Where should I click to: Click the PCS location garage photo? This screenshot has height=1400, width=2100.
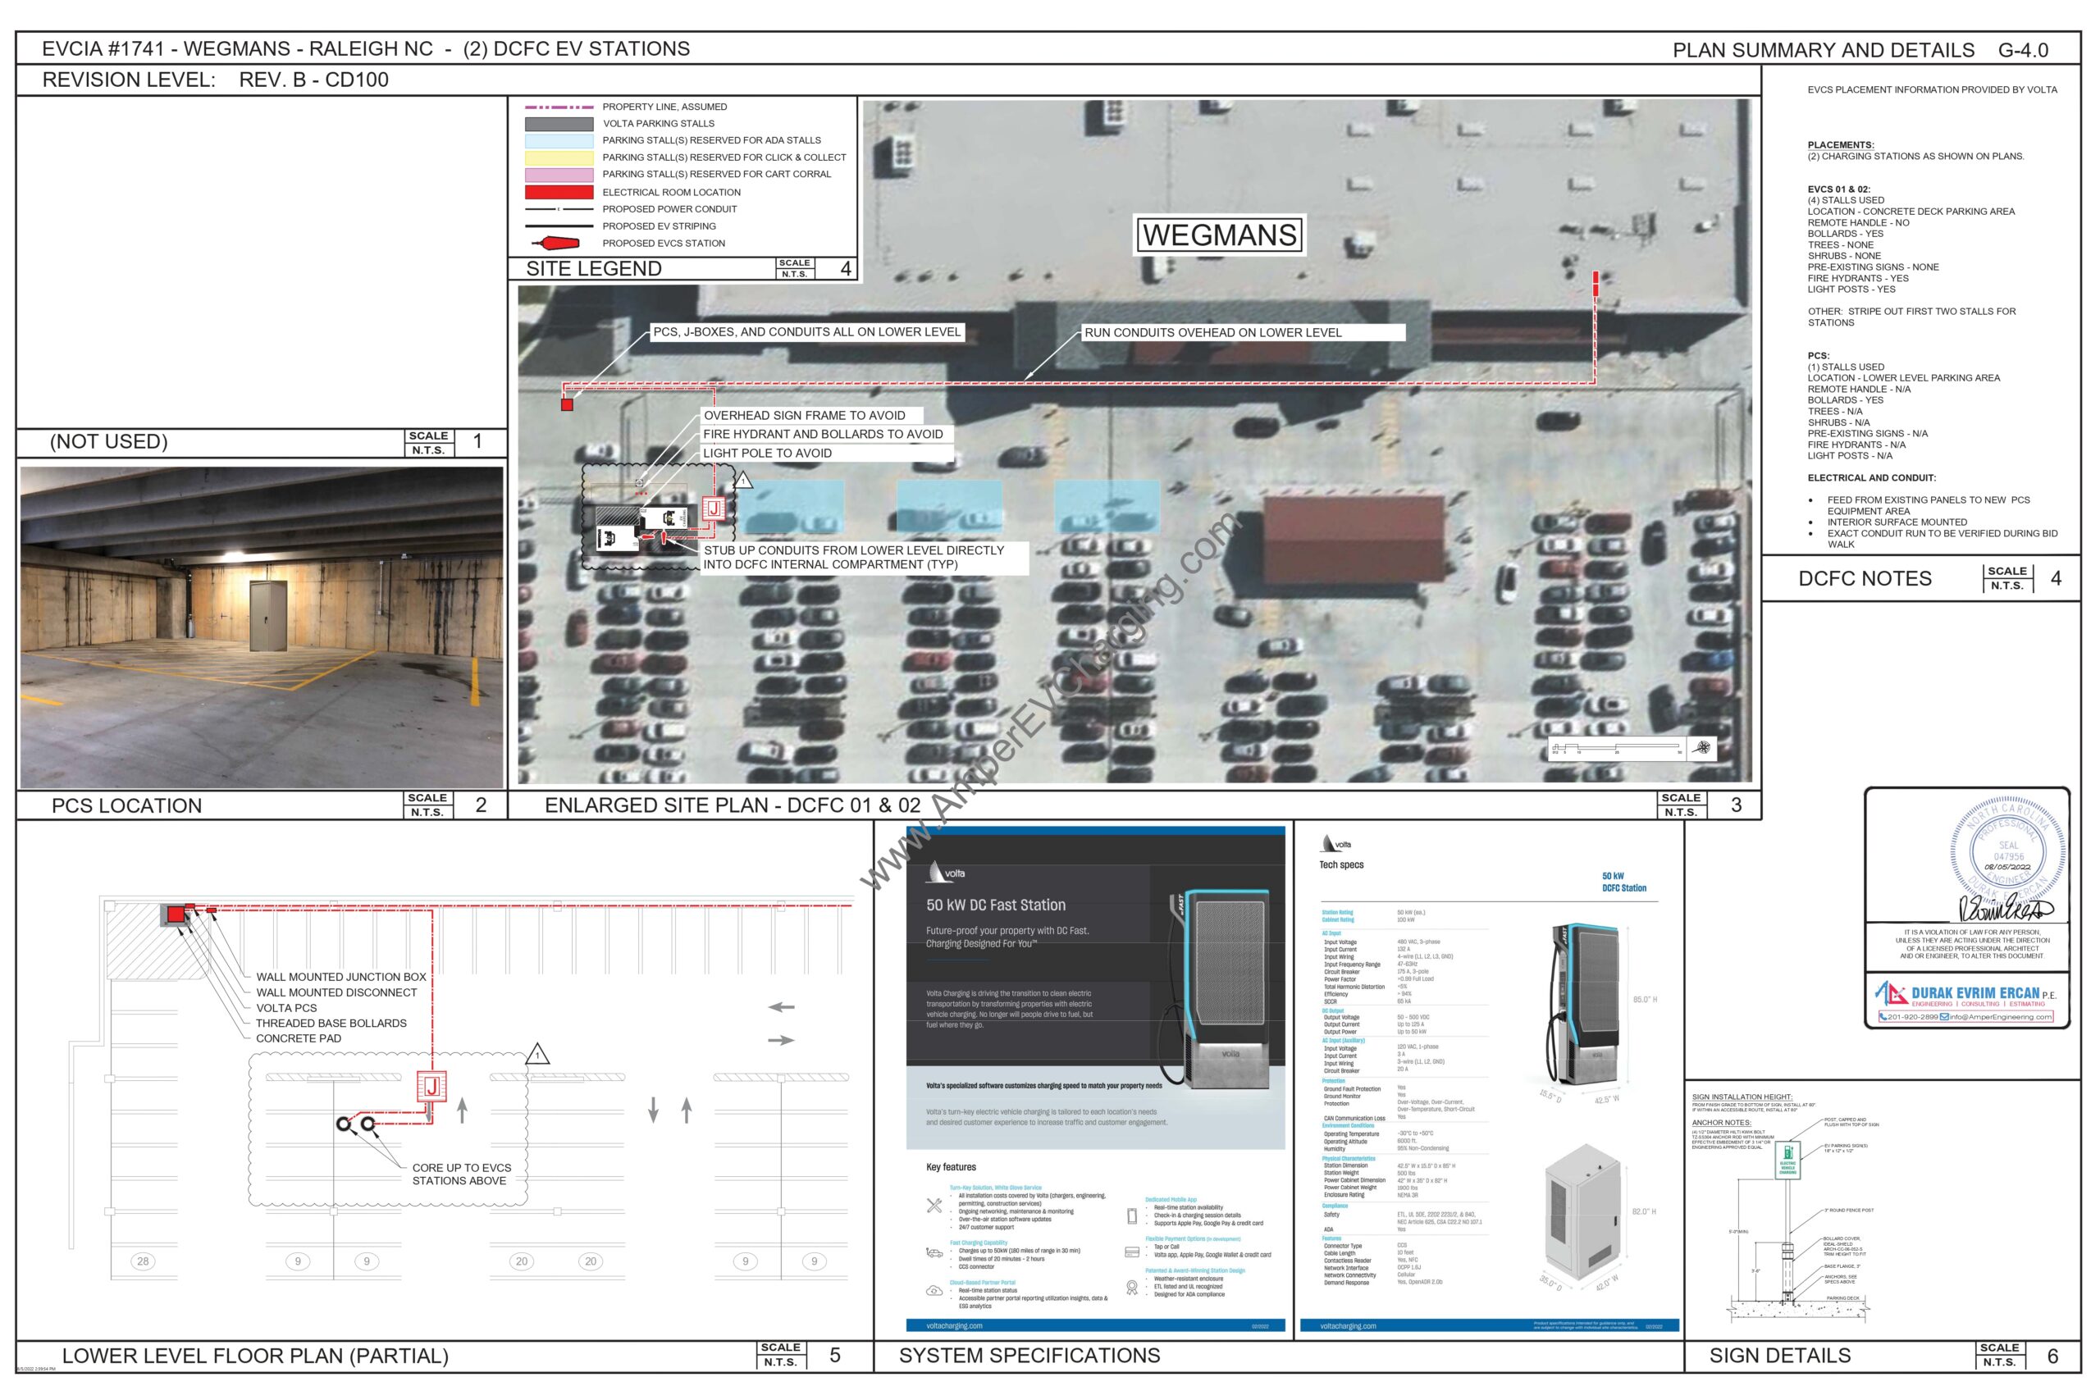click(262, 627)
